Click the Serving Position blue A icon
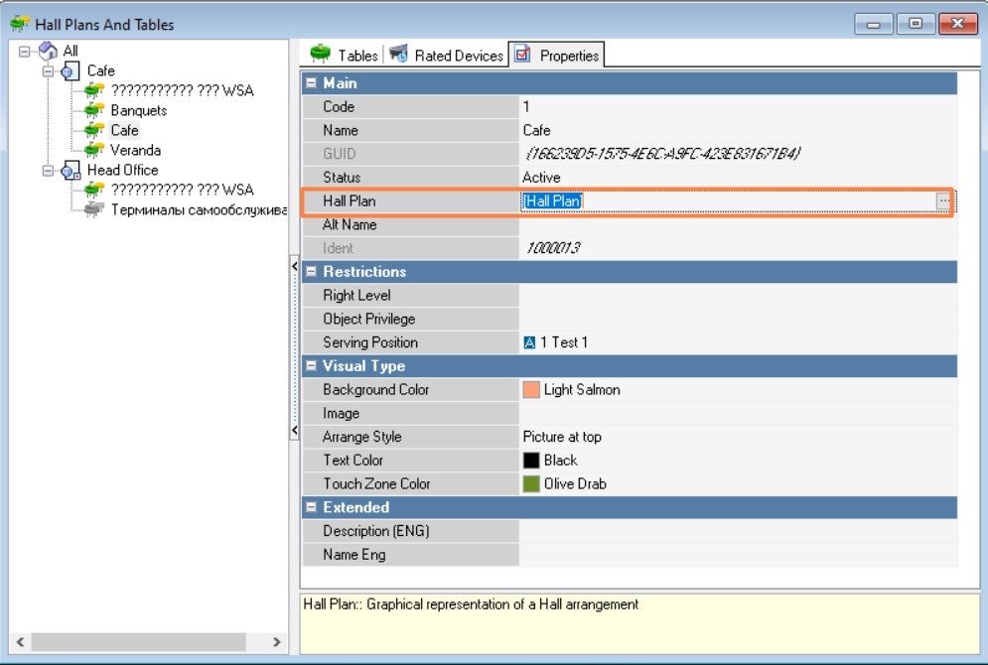 coord(529,342)
